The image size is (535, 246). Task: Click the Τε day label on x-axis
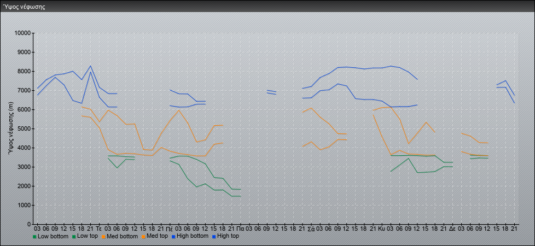coord(99,228)
